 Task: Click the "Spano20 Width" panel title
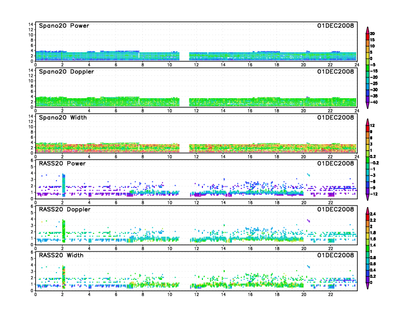pyautogui.click(x=63, y=118)
